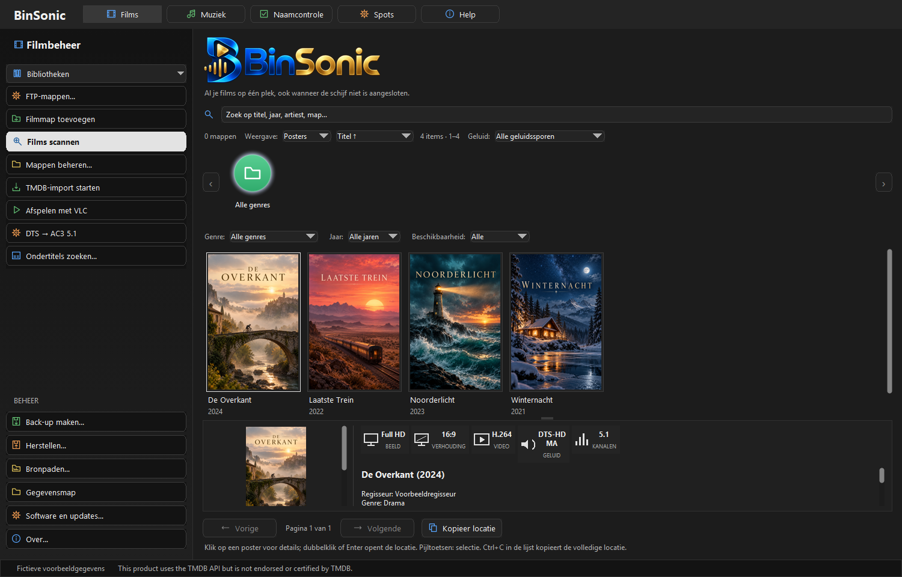Open the Geluid Alle geluidssporen dropdown

549,136
